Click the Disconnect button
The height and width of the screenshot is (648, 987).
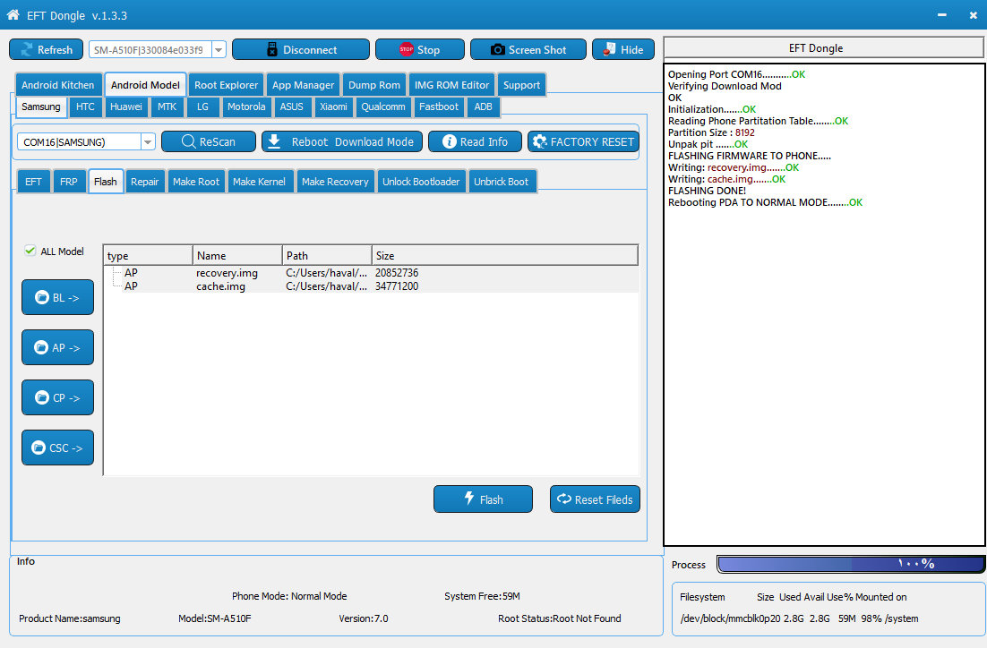pos(301,50)
